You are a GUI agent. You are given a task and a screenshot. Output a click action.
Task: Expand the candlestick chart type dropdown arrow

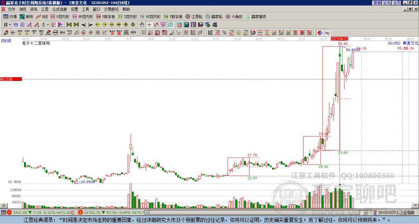[x=48, y=25]
